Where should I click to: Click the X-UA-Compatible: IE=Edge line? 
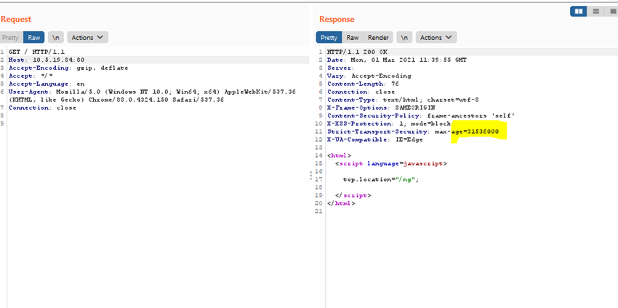(x=375, y=139)
